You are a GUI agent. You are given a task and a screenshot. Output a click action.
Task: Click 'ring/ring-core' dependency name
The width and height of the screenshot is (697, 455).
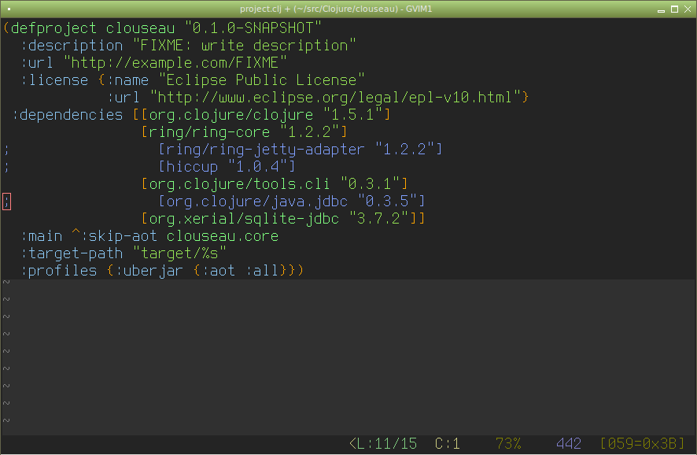point(209,132)
